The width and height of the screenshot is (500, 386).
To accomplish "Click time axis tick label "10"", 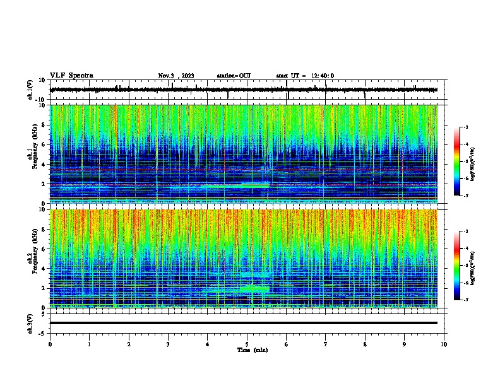I will click(444, 344).
